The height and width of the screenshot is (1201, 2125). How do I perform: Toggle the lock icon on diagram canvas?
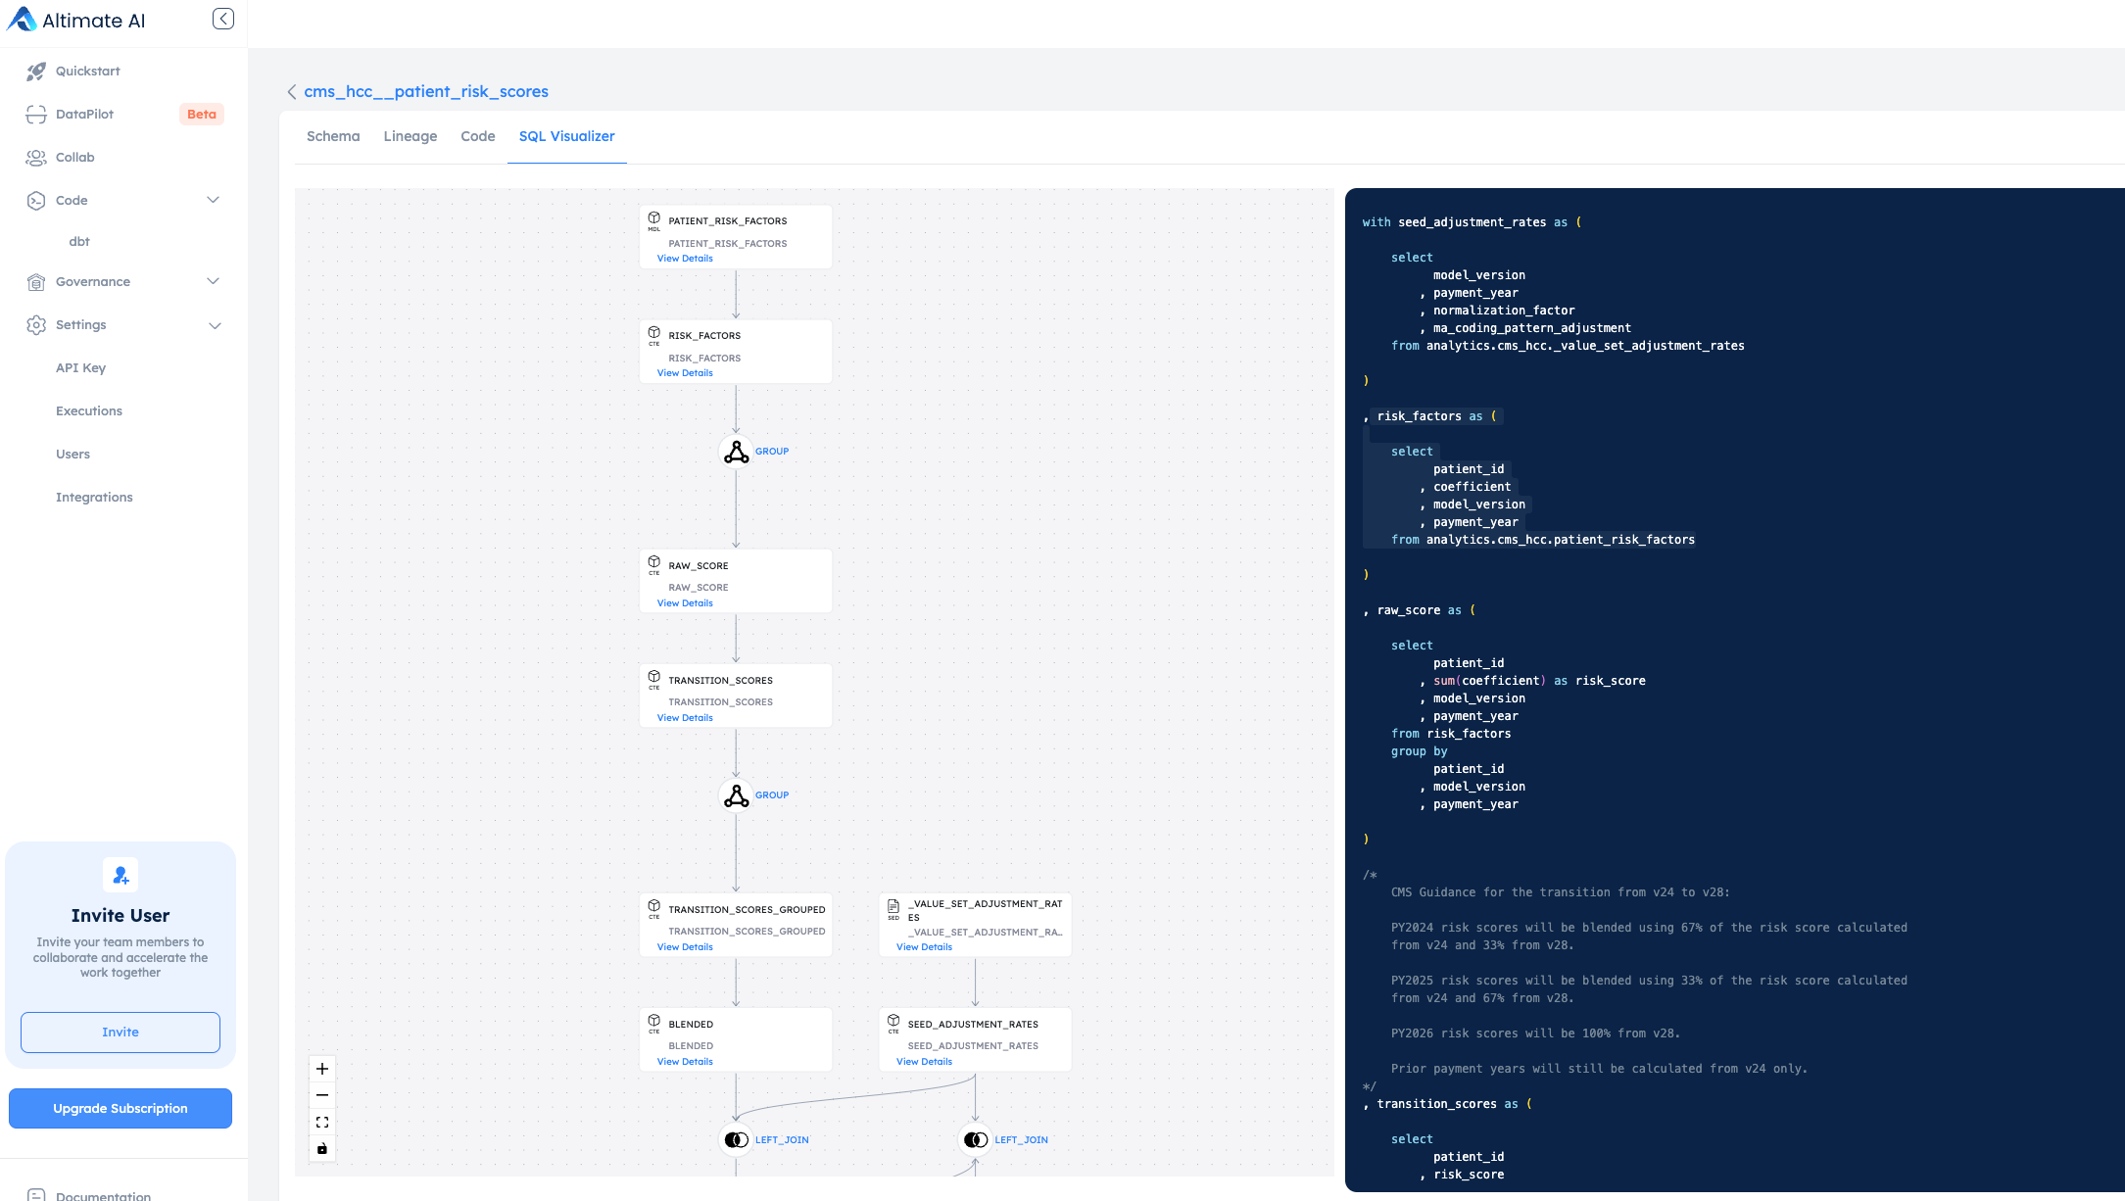(x=321, y=1148)
